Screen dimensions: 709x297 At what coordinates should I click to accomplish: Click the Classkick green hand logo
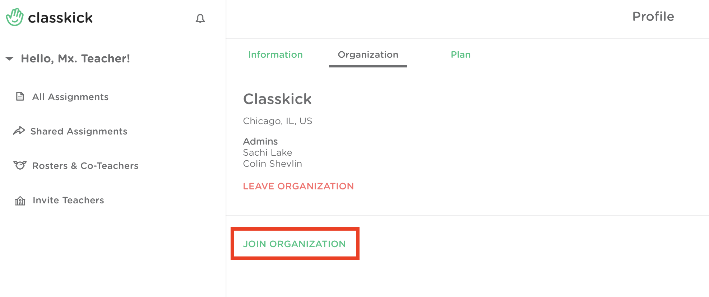click(15, 17)
